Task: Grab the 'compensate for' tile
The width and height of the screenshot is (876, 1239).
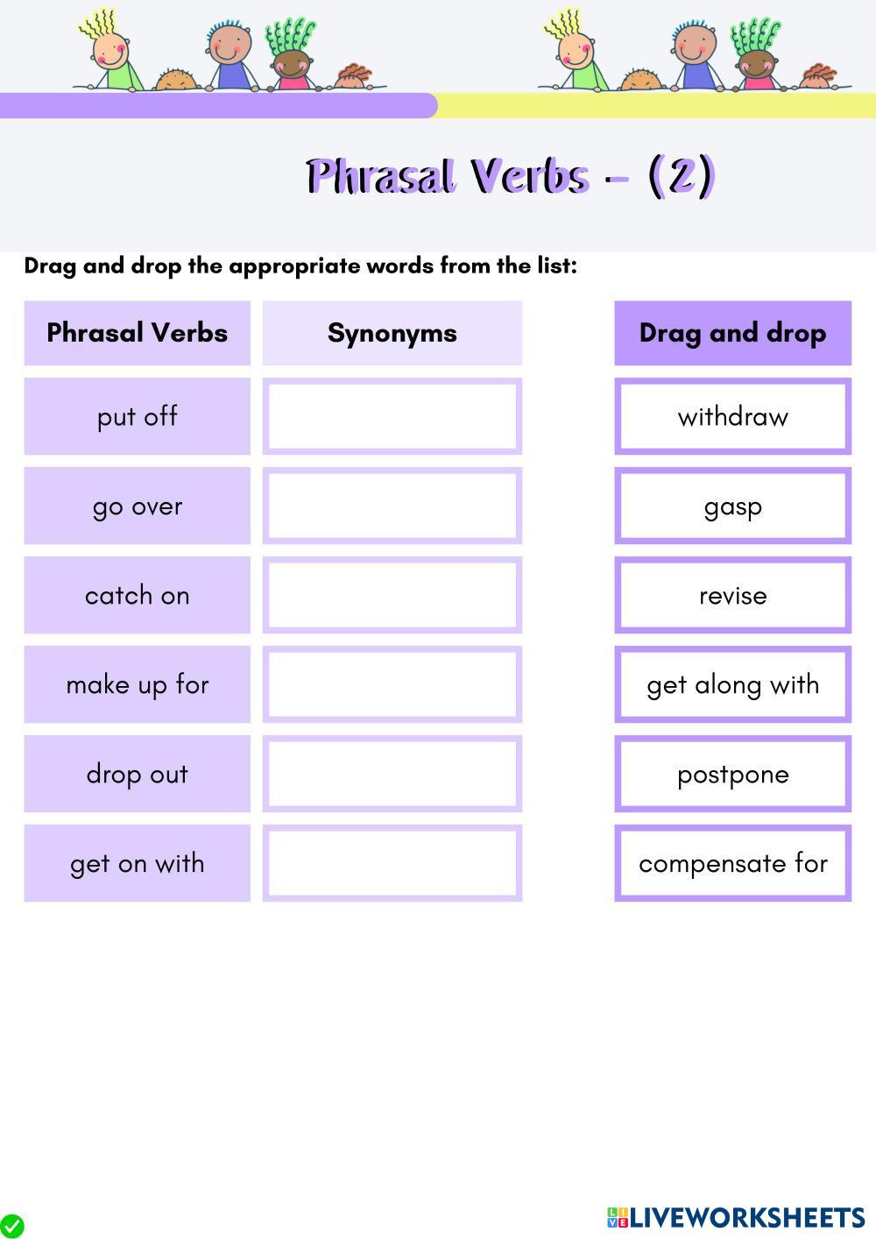Action: tap(732, 863)
